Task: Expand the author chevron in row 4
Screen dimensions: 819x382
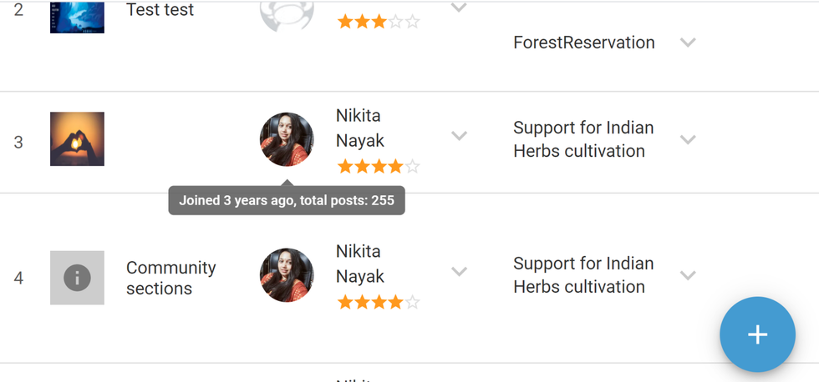Action: coord(459,271)
